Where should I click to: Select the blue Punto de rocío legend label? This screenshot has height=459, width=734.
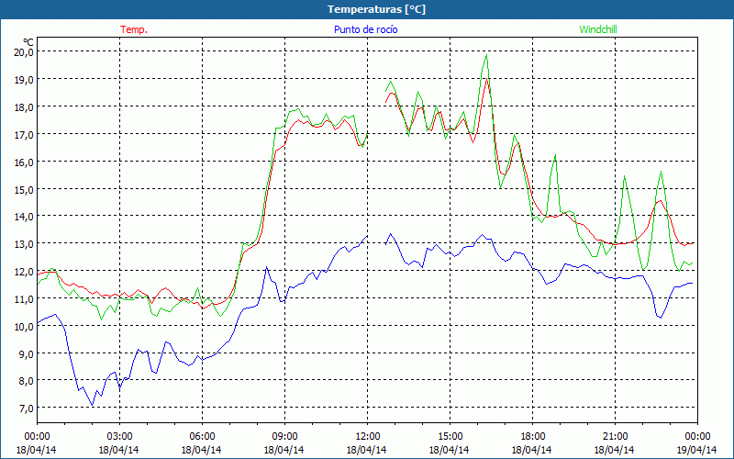pyautogui.click(x=365, y=29)
